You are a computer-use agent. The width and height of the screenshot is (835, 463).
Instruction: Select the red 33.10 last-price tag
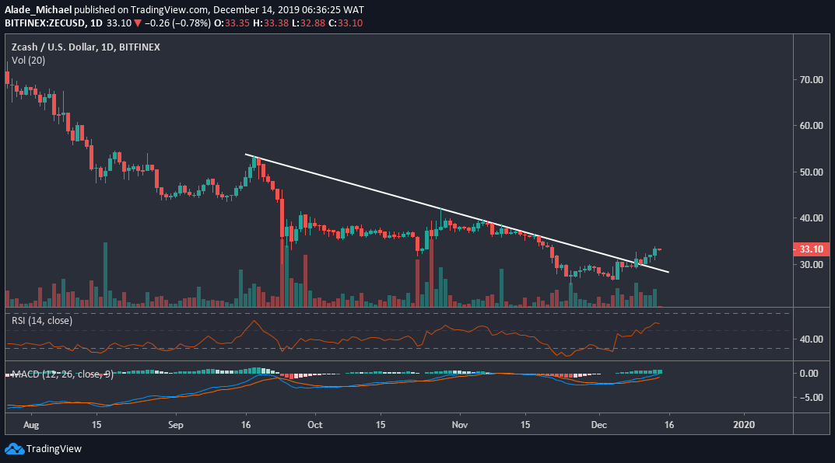pos(812,249)
